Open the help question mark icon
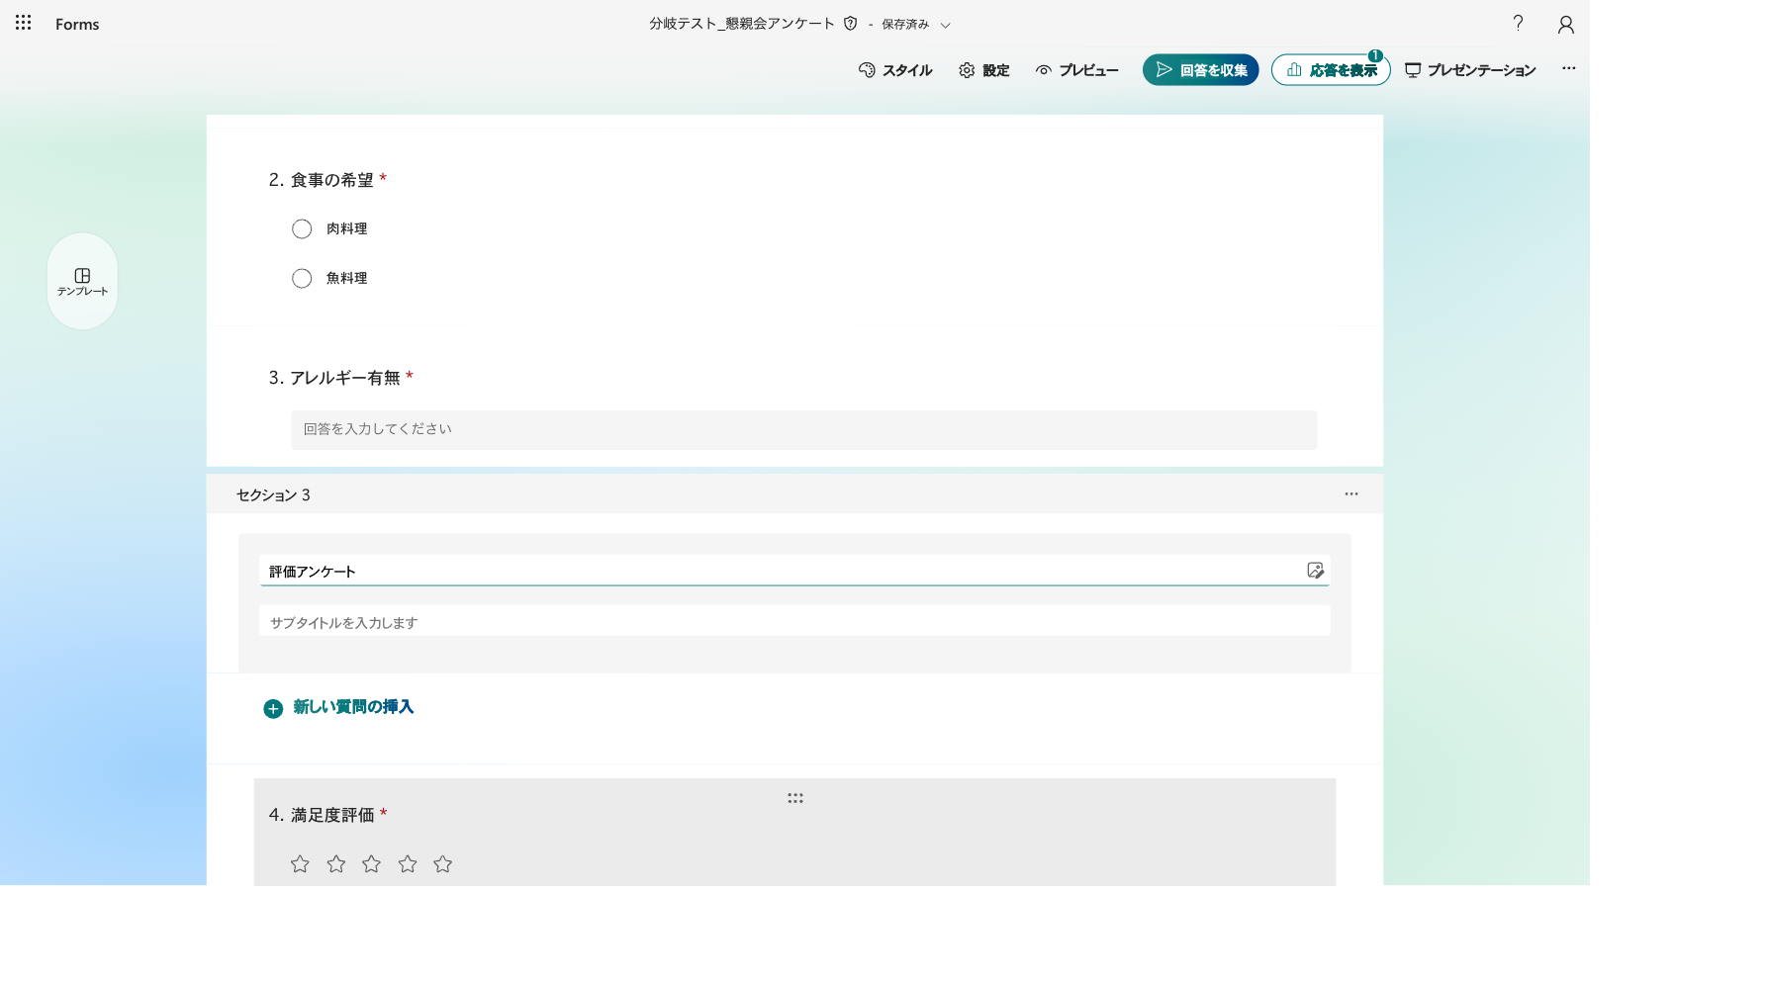 tap(1518, 23)
